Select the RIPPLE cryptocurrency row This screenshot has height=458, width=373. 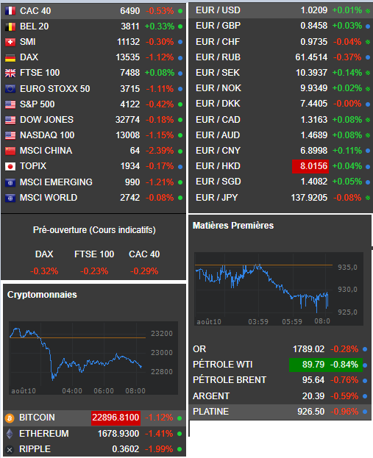pos(94,449)
